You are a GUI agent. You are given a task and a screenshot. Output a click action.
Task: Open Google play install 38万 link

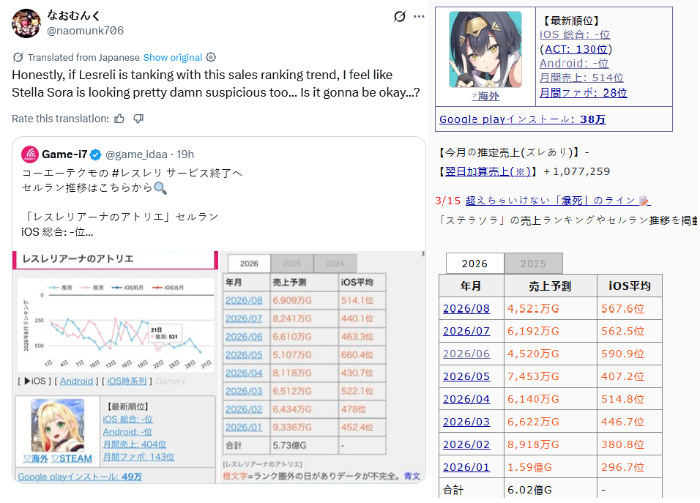point(522,119)
